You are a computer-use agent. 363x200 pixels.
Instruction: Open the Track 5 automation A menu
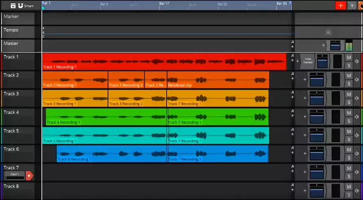(x=292, y=129)
